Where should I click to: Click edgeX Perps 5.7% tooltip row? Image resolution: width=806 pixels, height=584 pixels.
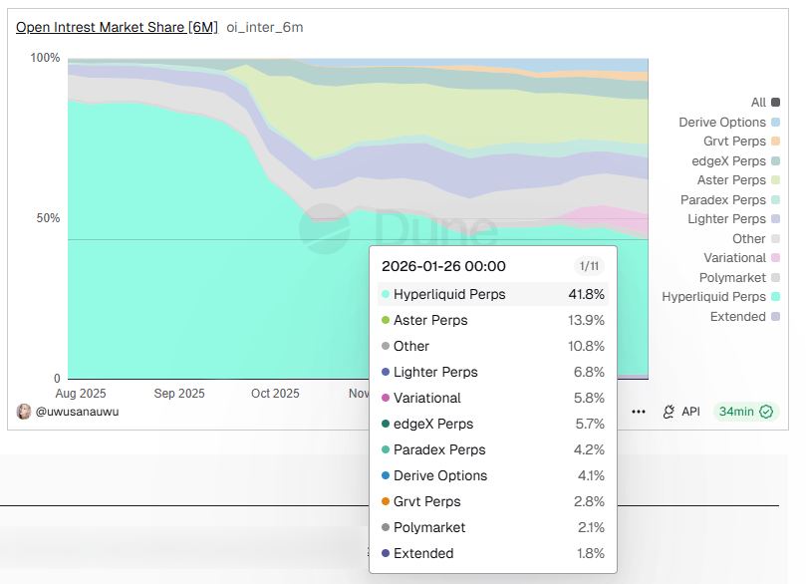[493, 424]
